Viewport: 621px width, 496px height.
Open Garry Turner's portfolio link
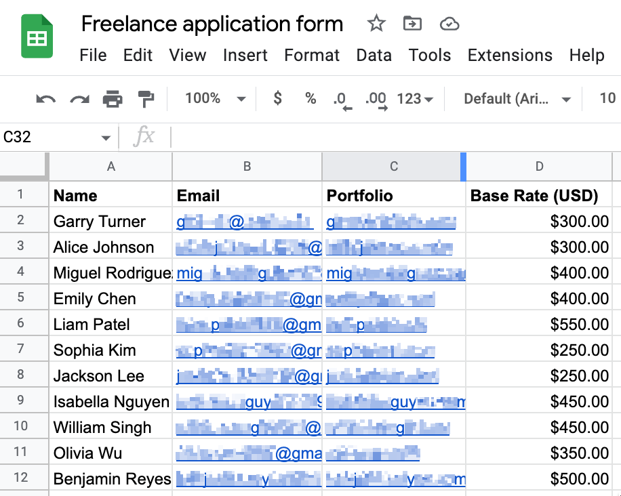pyautogui.click(x=391, y=222)
